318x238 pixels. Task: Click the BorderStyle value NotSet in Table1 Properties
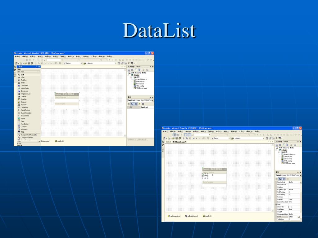291,182
